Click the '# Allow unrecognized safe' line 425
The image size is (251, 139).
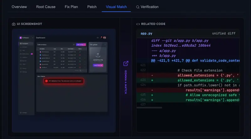pyautogui.click(x=188, y=95)
